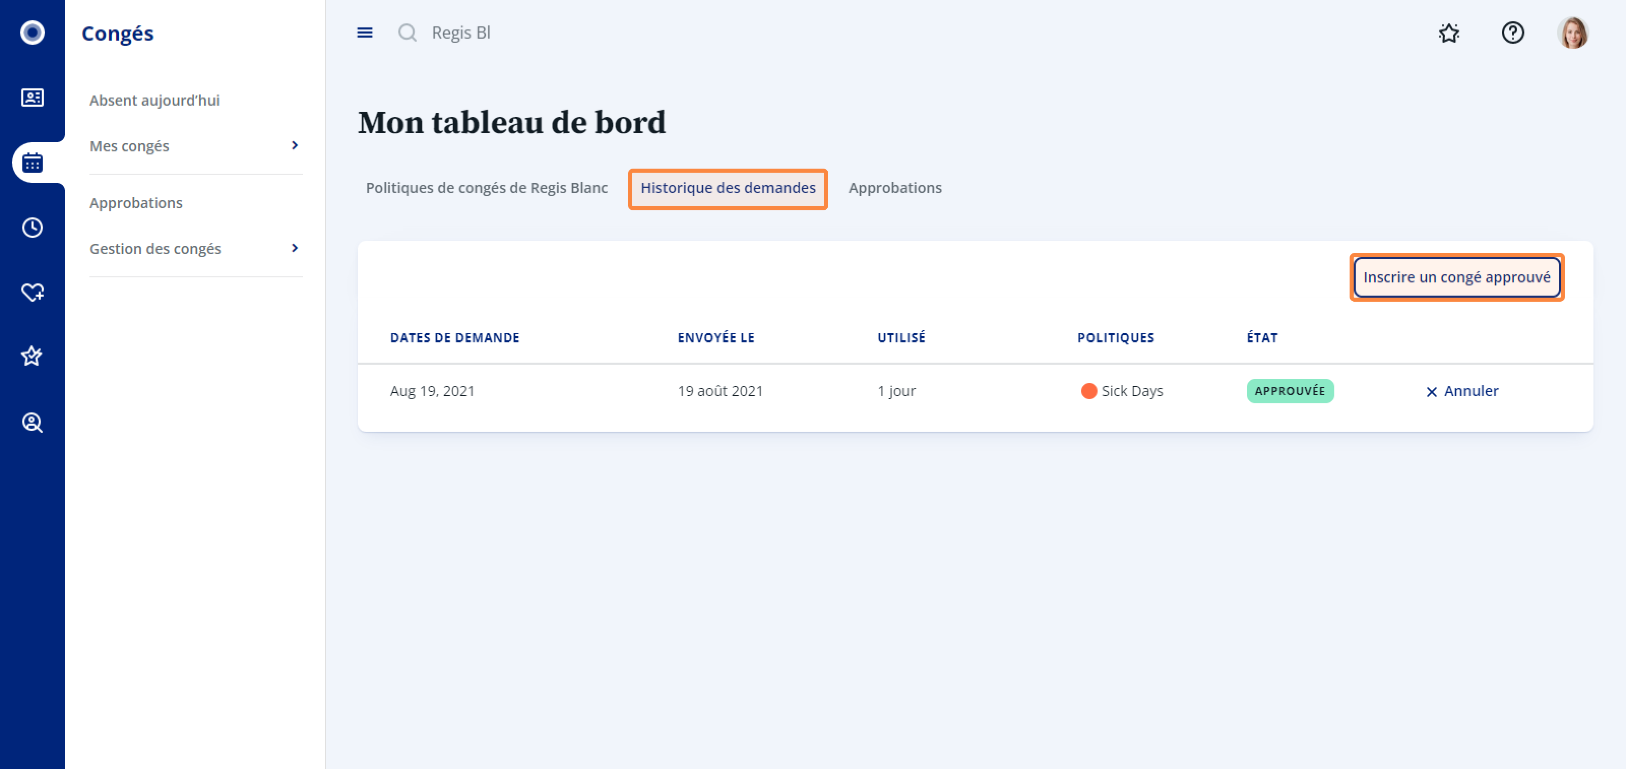The image size is (1626, 769).
Task: Click the heart benefits icon
Action: [x=32, y=292]
